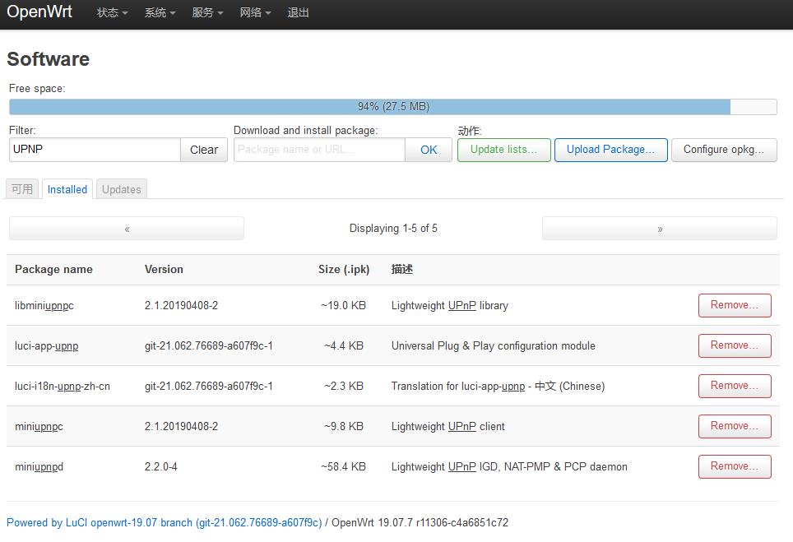Image resolution: width=793 pixels, height=542 pixels.
Task: Click OK to install package
Action: click(x=429, y=150)
